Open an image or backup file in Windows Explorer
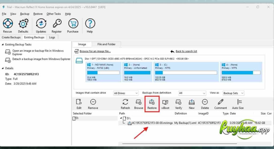Image resolution: width=274 pixels, height=149 pixels. [38, 52]
